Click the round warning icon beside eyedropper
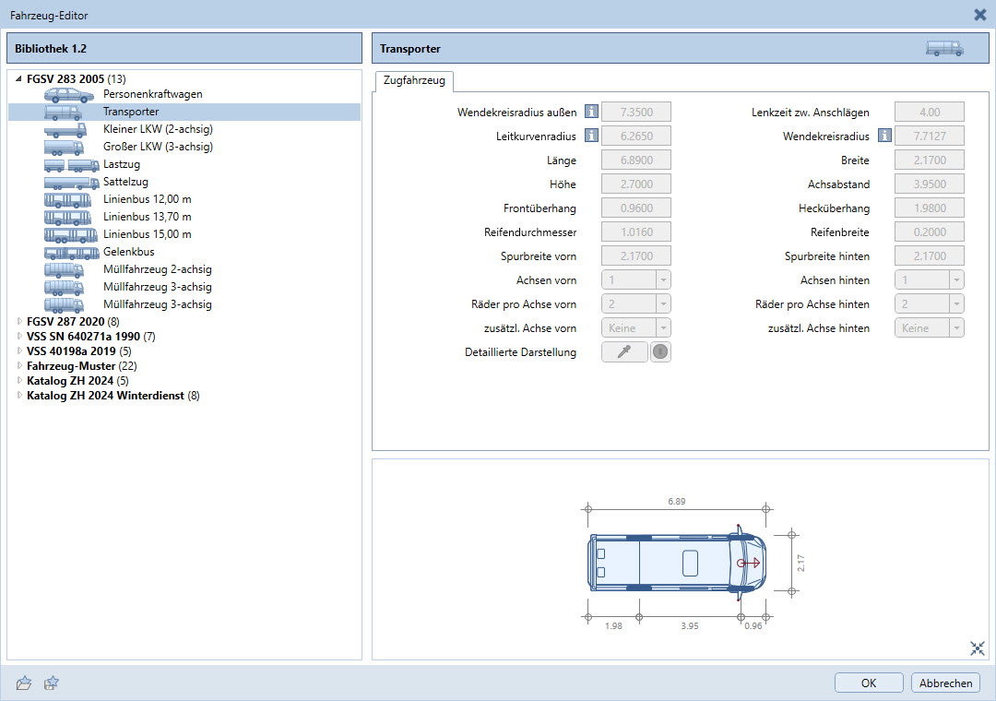 tap(660, 352)
